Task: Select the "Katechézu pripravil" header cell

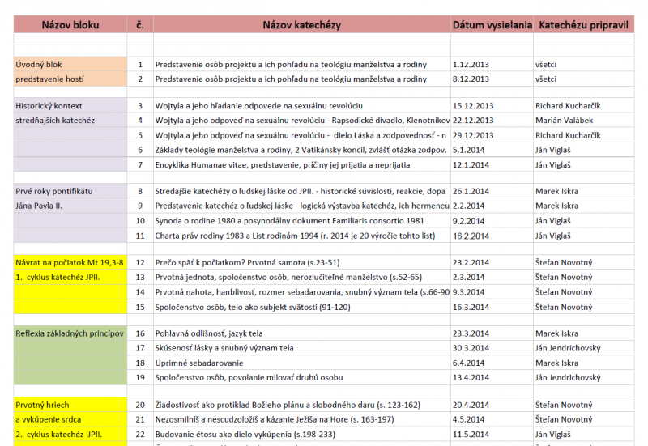Action: pos(582,24)
